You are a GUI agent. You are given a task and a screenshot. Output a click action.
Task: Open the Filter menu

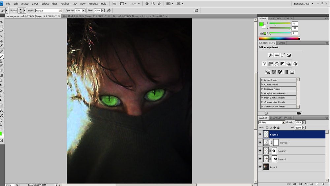point(54,4)
